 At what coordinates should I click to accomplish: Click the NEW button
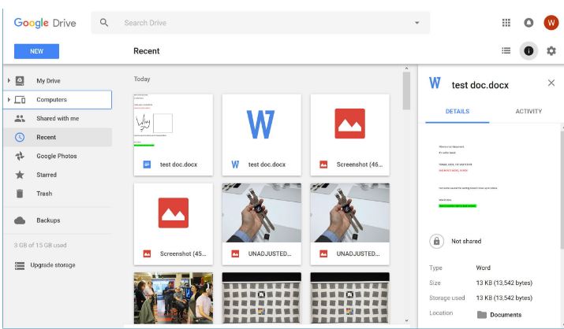[37, 51]
